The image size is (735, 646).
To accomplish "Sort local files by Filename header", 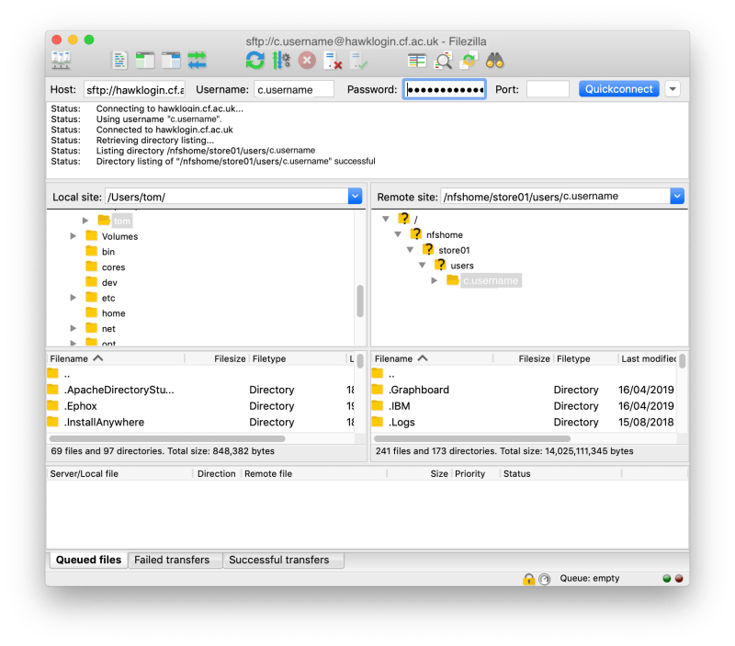I will pos(116,358).
